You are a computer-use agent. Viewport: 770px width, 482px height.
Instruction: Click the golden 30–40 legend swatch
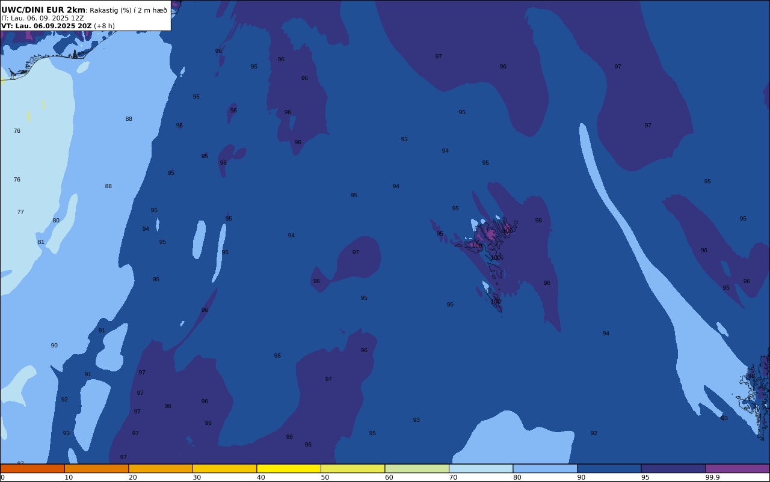(224, 468)
